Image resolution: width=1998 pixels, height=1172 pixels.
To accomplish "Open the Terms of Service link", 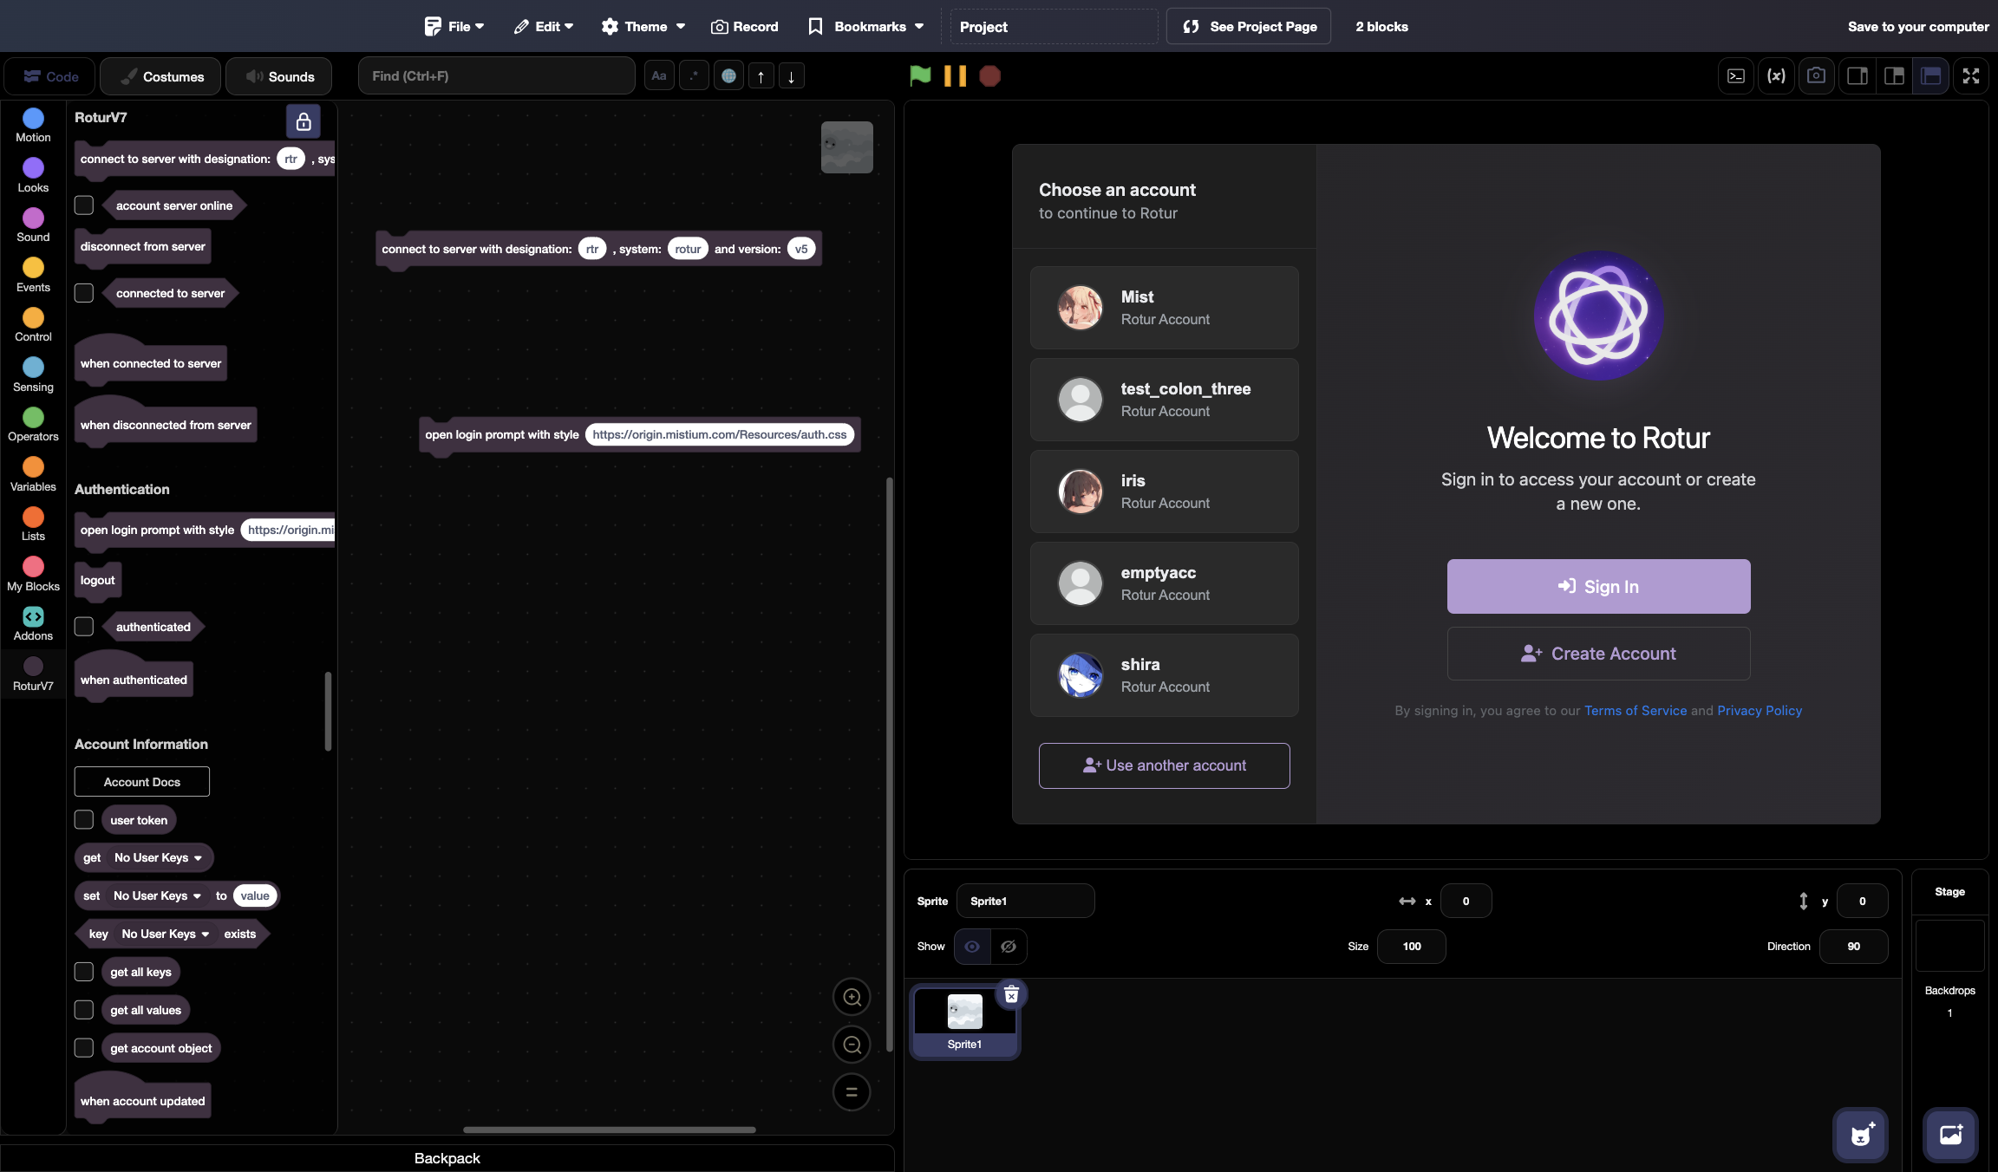I will pyautogui.click(x=1636, y=711).
